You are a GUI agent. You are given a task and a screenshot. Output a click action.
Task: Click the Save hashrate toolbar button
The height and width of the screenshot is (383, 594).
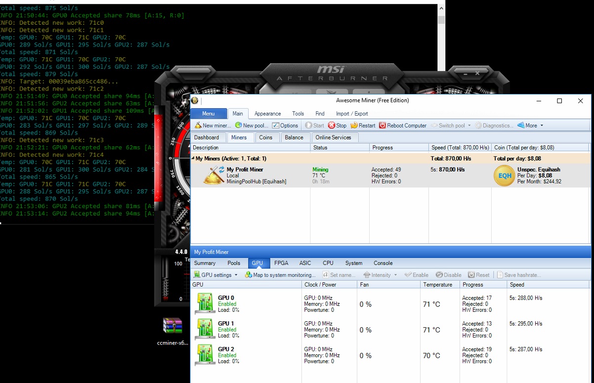518,275
